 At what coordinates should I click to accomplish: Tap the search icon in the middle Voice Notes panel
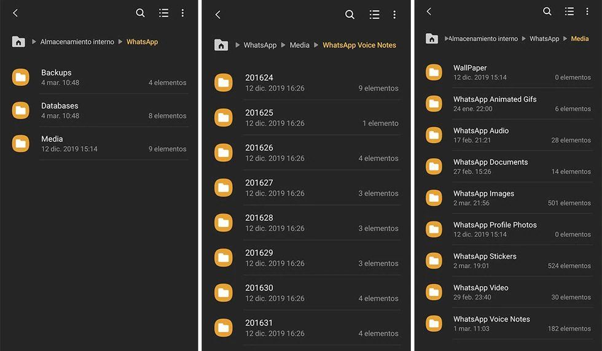350,15
